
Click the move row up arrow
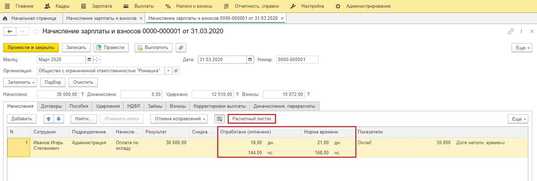49,119
